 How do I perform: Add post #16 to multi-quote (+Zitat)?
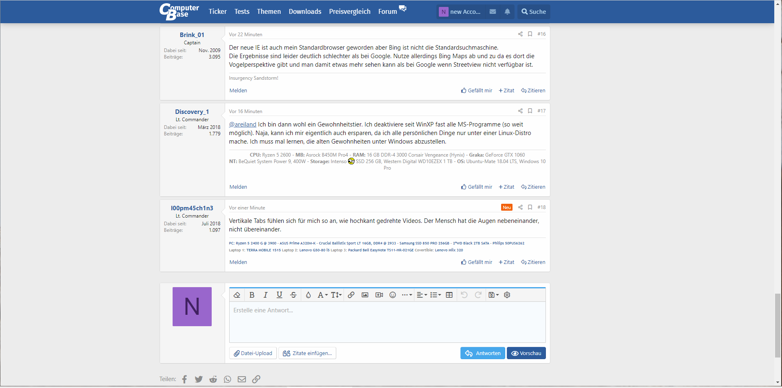(x=506, y=90)
